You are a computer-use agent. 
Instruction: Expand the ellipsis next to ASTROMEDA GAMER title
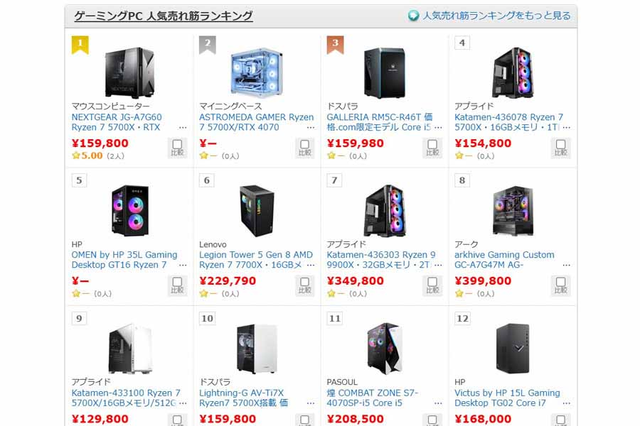point(311,128)
